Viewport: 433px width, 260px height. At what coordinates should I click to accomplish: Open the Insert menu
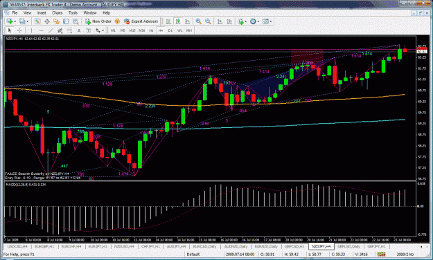coord(42,12)
